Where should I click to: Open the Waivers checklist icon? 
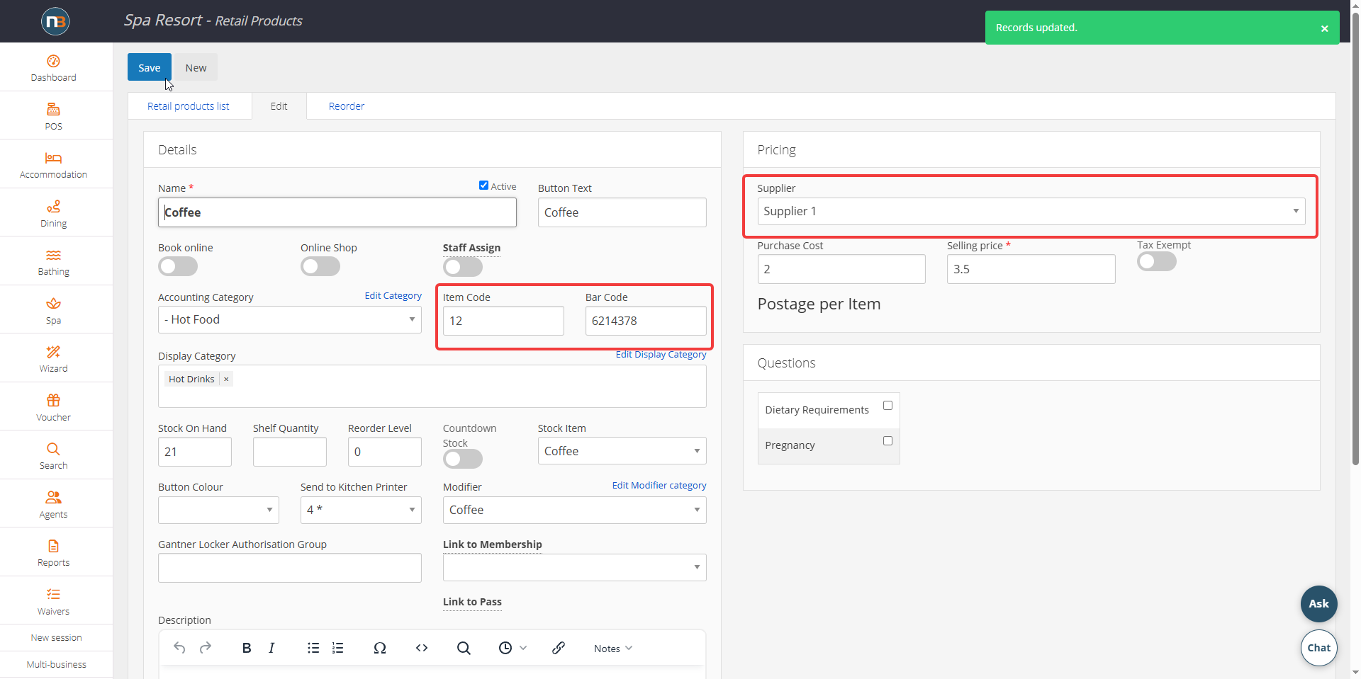coord(53,594)
